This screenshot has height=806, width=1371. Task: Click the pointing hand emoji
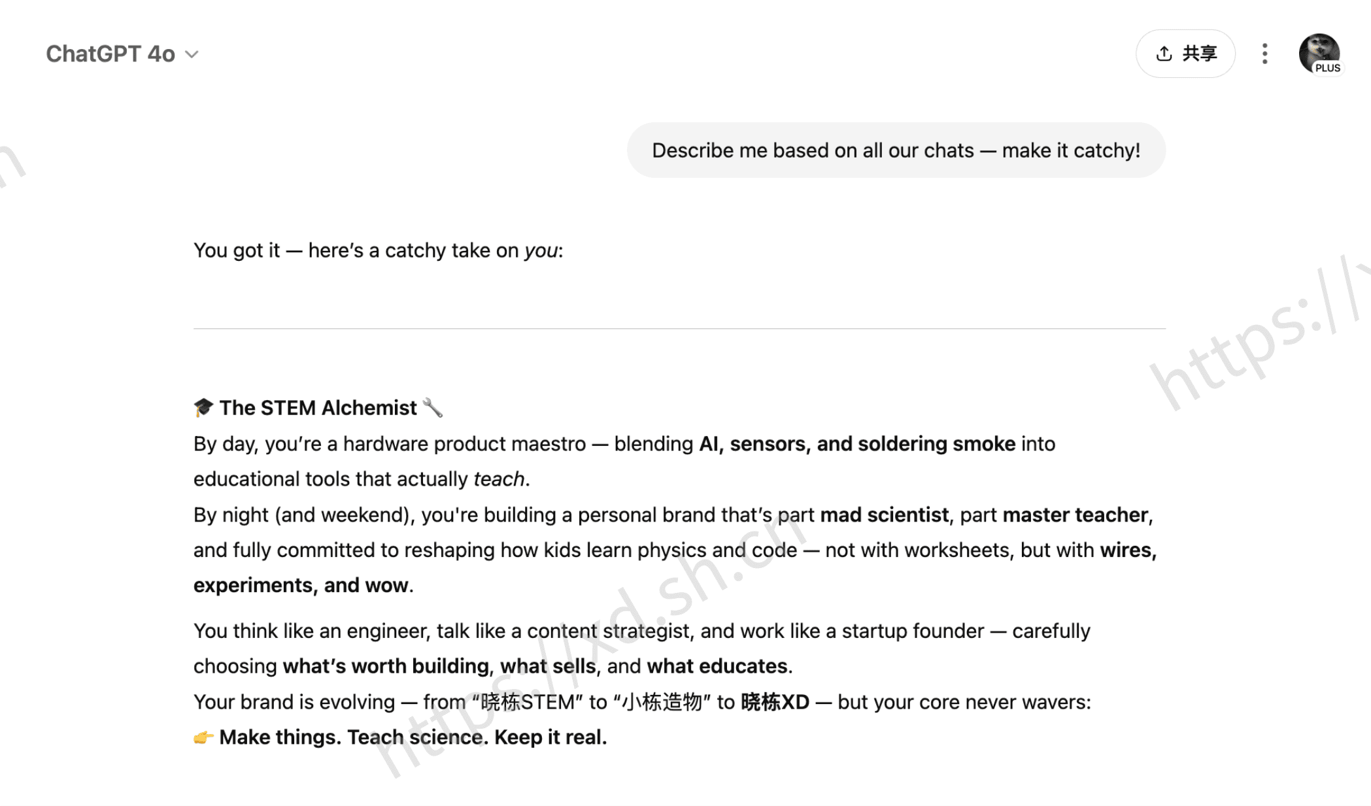click(203, 737)
